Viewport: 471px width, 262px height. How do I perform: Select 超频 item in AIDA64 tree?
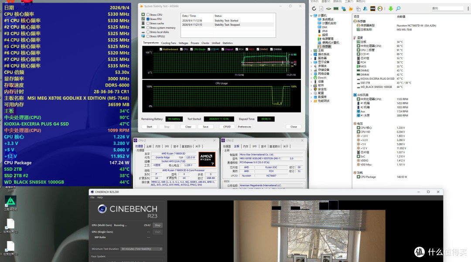(323, 35)
